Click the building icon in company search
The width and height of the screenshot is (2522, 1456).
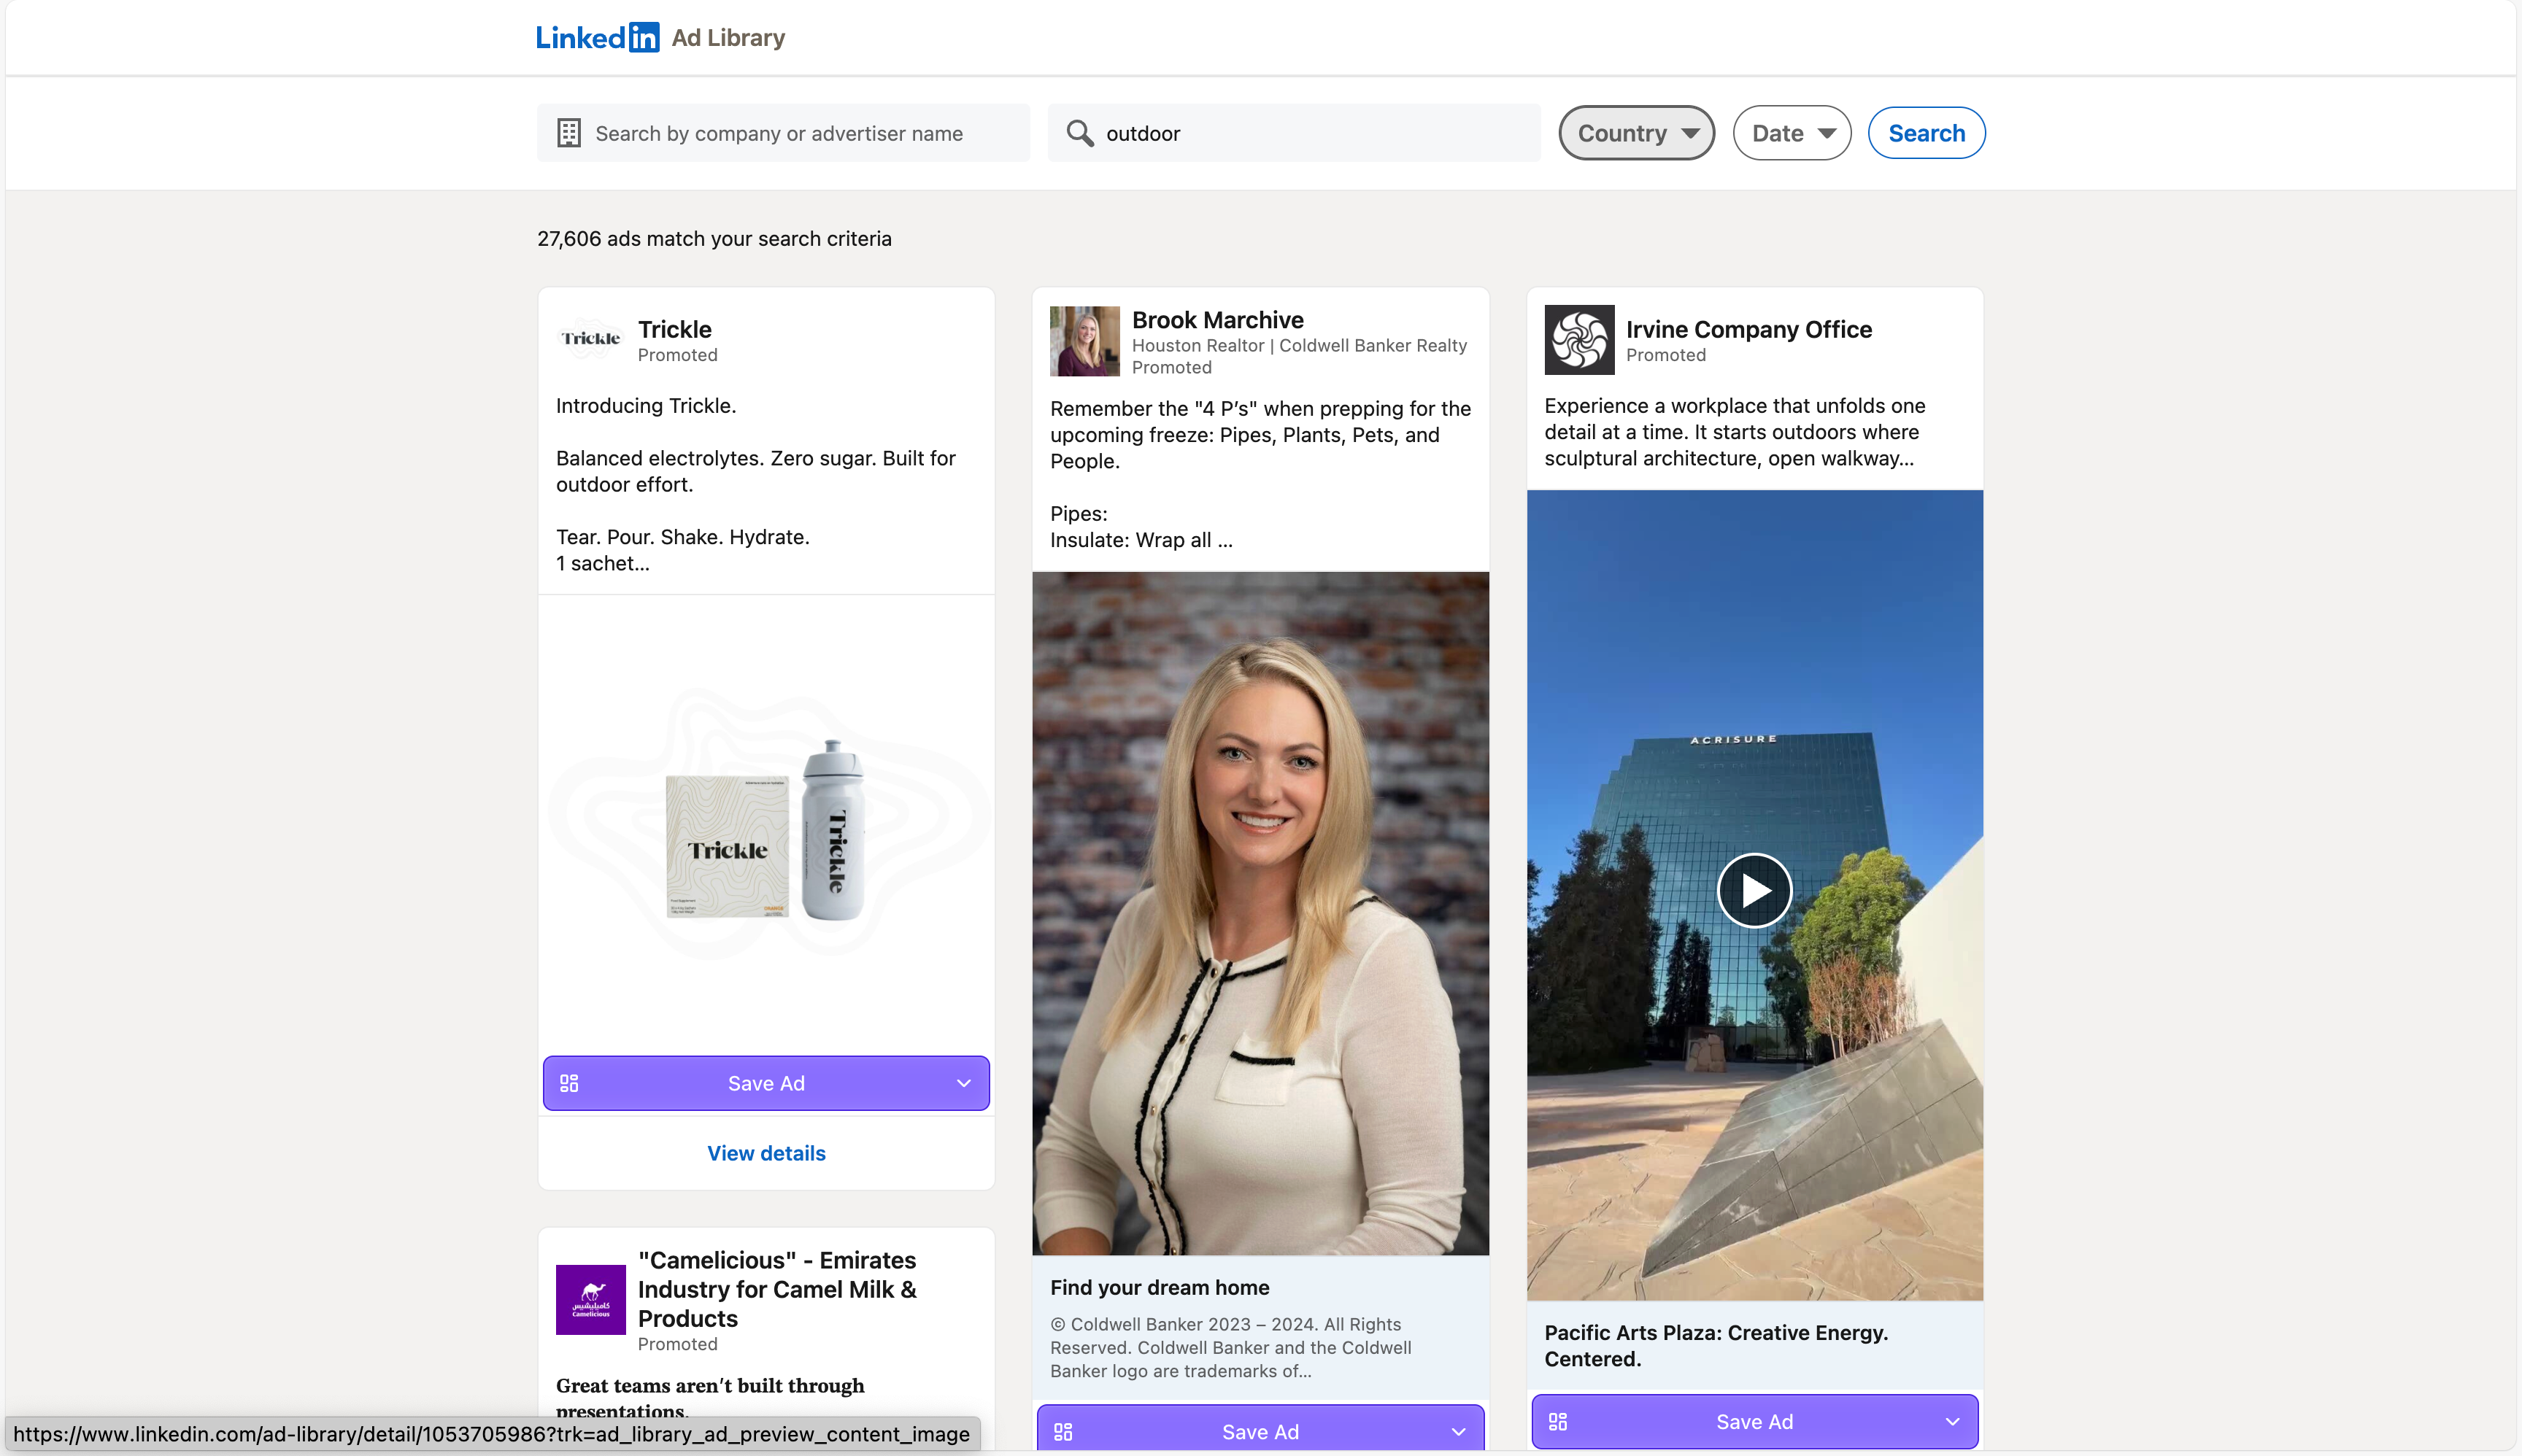coord(569,133)
